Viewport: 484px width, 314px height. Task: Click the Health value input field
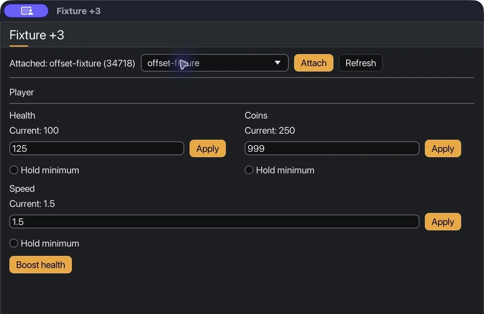[97, 149]
